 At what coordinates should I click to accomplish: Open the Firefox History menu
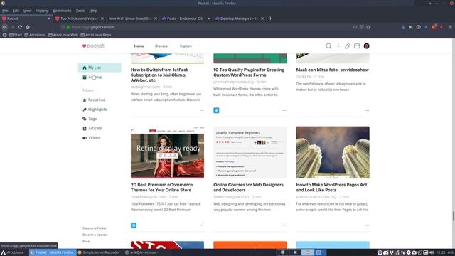click(42, 11)
